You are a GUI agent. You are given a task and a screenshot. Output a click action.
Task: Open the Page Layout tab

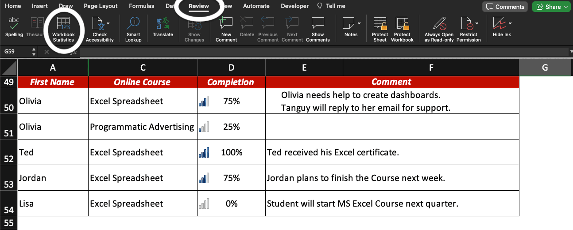pyautogui.click(x=101, y=6)
